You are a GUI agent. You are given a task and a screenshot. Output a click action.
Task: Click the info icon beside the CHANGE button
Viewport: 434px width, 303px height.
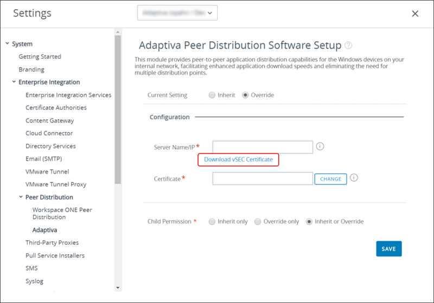pos(354,177)
